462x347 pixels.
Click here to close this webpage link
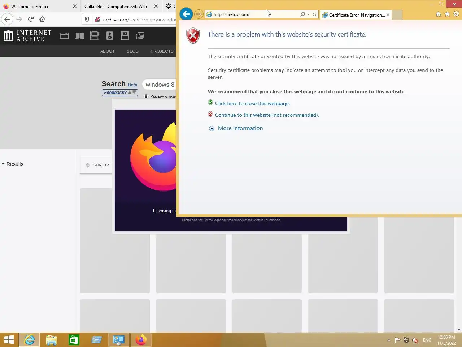point(252,103)
